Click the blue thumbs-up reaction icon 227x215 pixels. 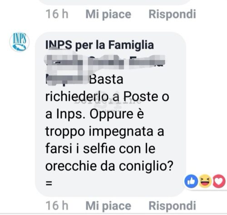pyautogui.click(x=191, y=181)
